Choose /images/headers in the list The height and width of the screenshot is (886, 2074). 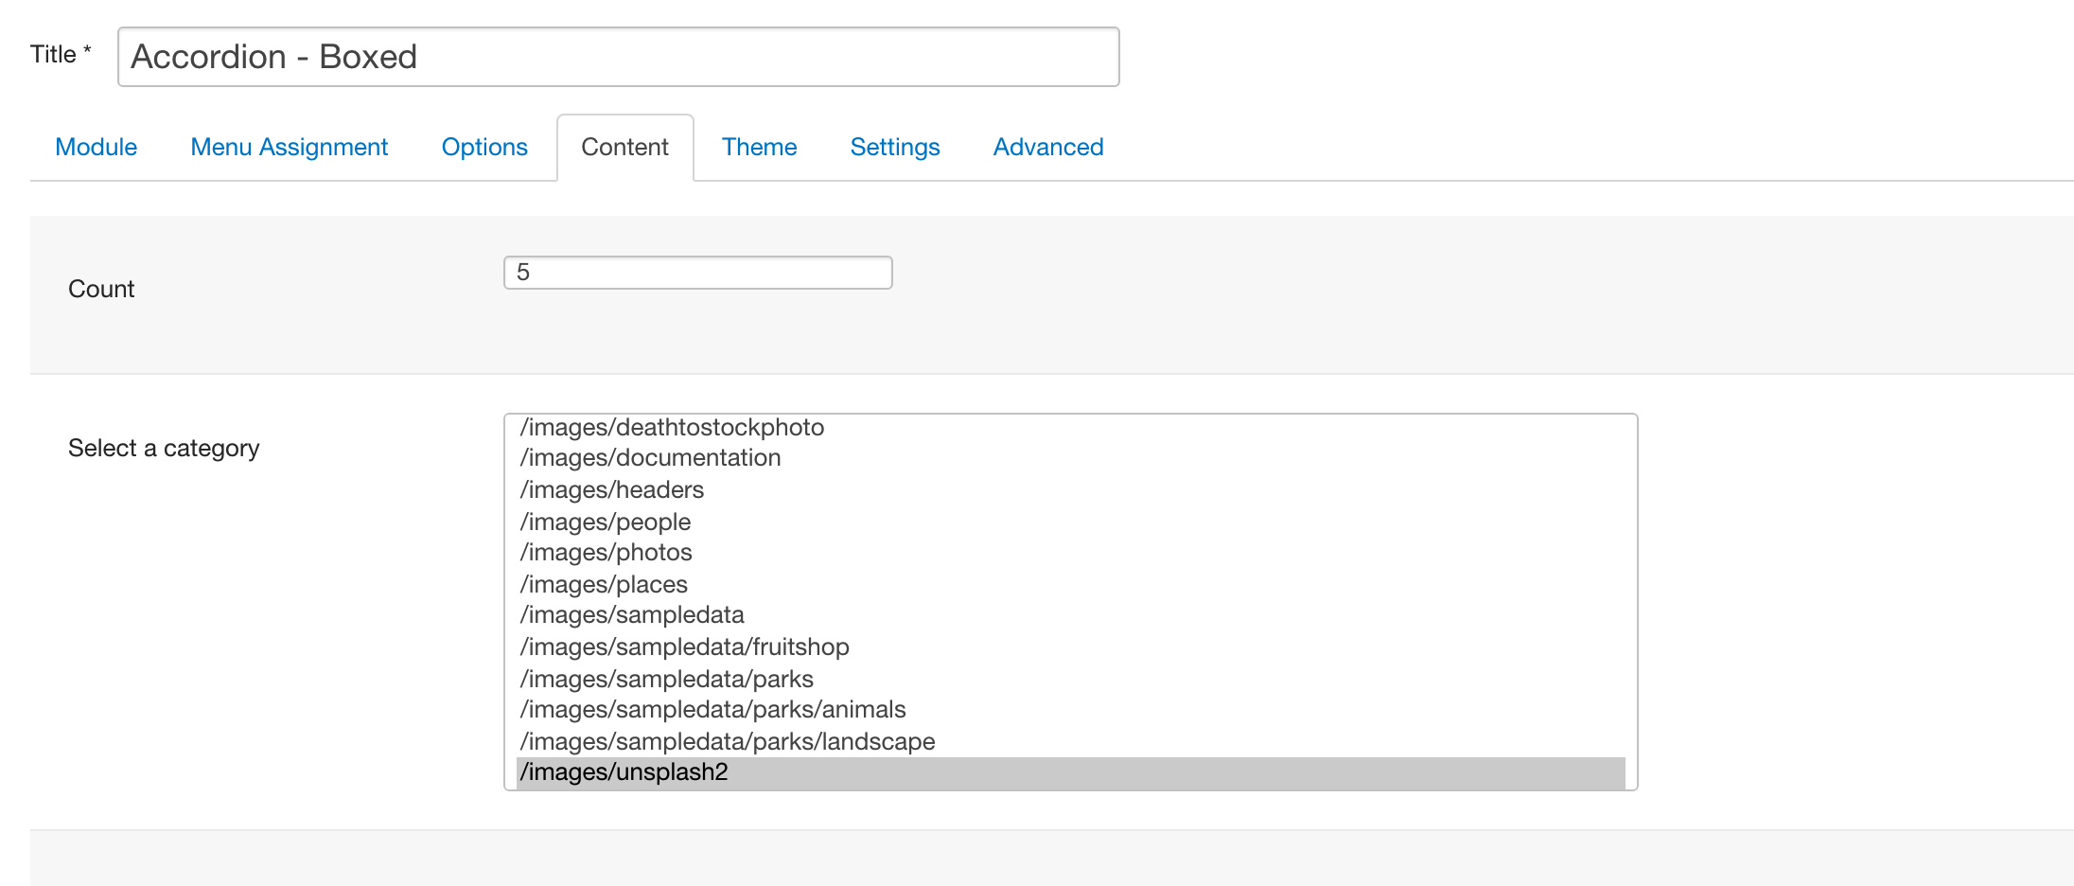(1071, 490)
